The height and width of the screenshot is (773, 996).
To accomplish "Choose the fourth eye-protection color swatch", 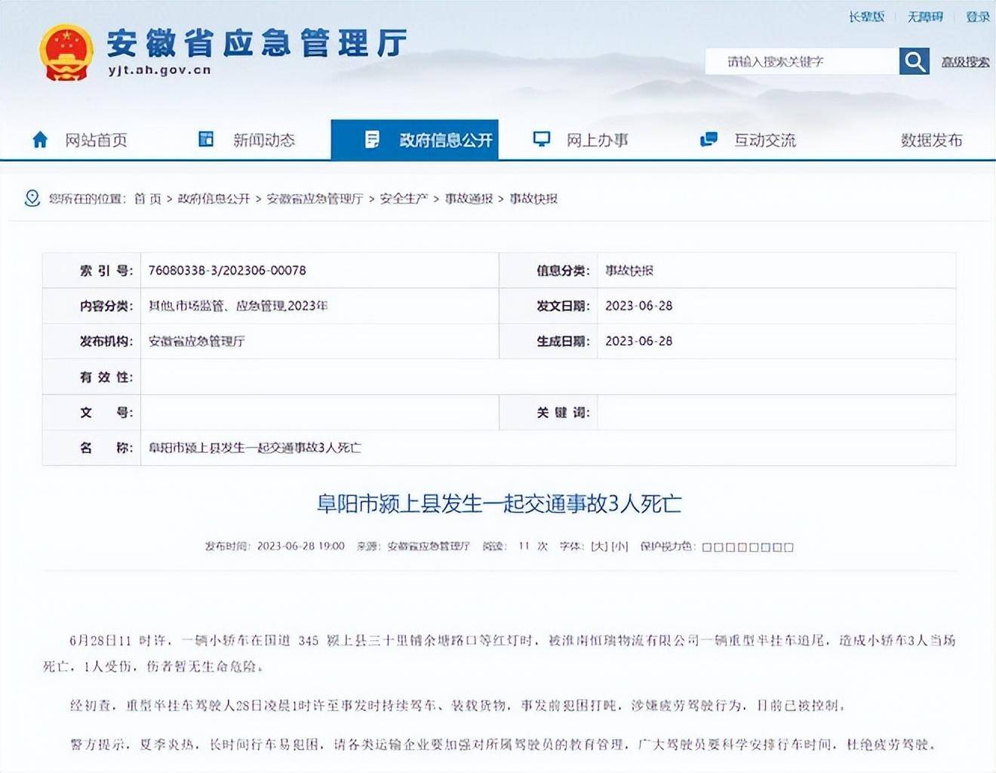I will [742, 547].
